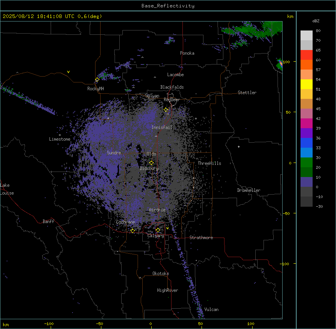Click the Blackfalds label
This screenshot has width=336, height=329.
(x=172, y=87)
